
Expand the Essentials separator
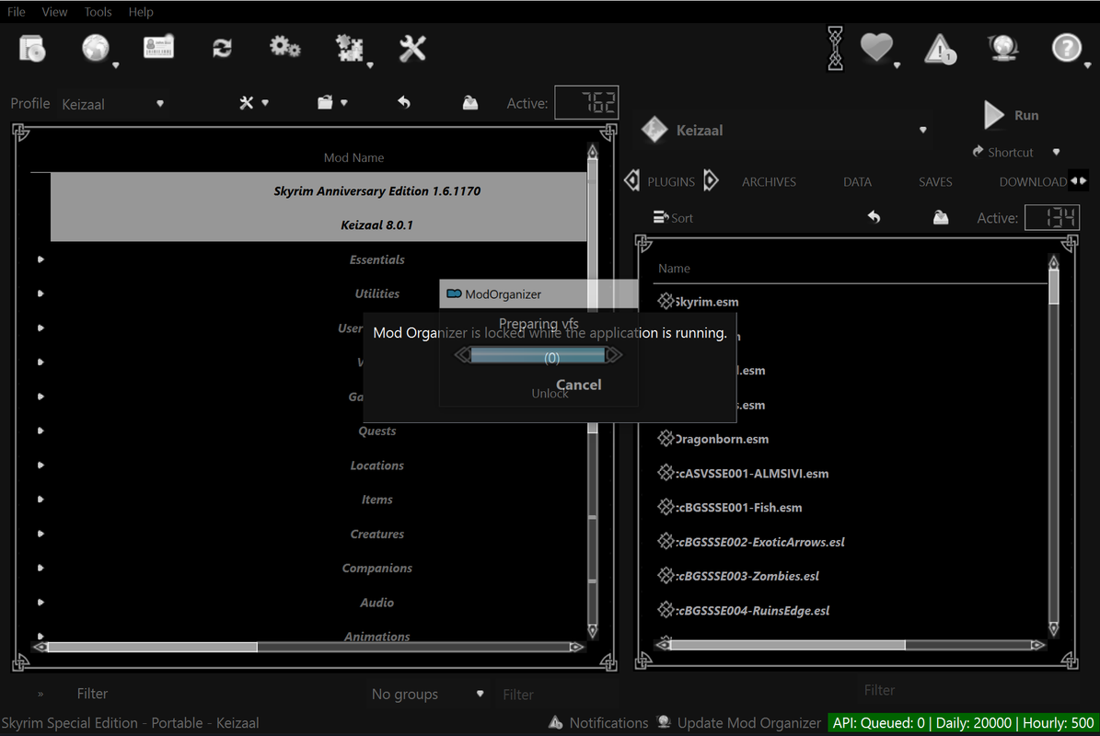(x=41, y=259)
